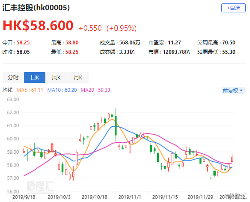Select the 日K chart tab
The width and height of the screenshot is (250, 202).
[x=35, y=77]
